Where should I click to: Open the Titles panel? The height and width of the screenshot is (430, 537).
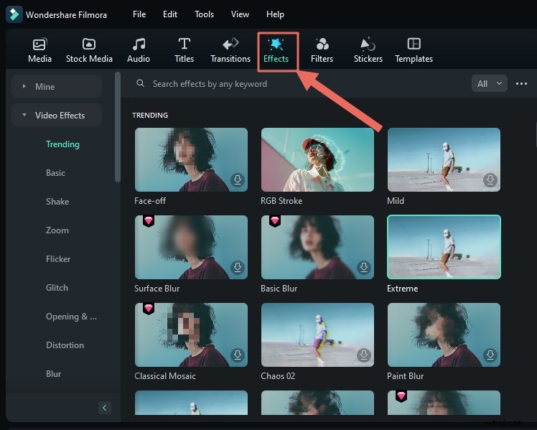point(184,45)
